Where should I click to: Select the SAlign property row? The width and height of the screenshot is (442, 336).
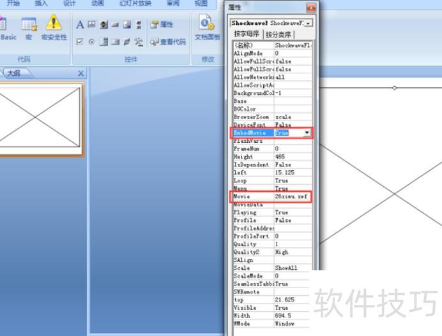[x=272, y=260]
